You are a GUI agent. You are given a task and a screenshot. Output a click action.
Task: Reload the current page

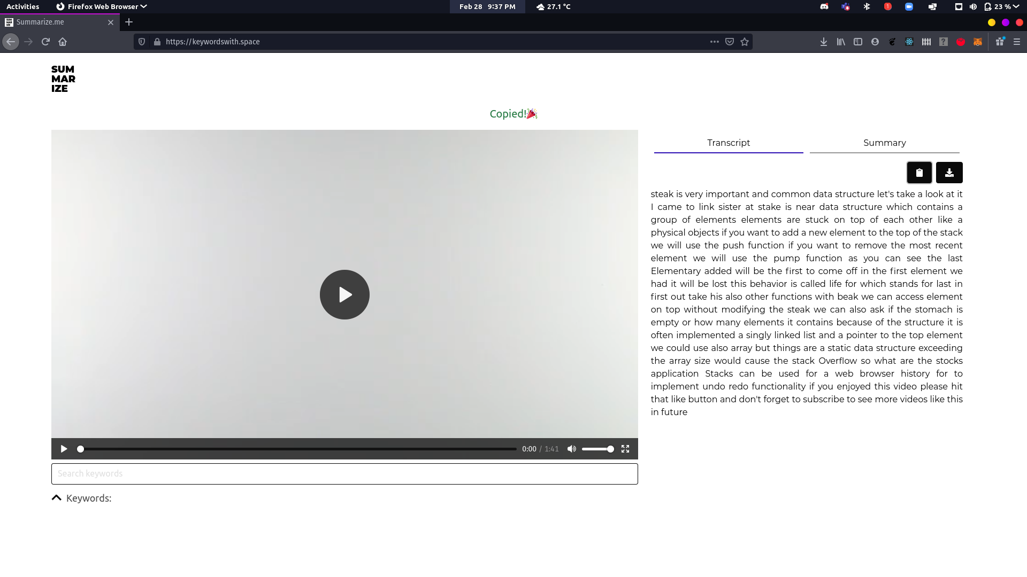[x=45, y=42]
